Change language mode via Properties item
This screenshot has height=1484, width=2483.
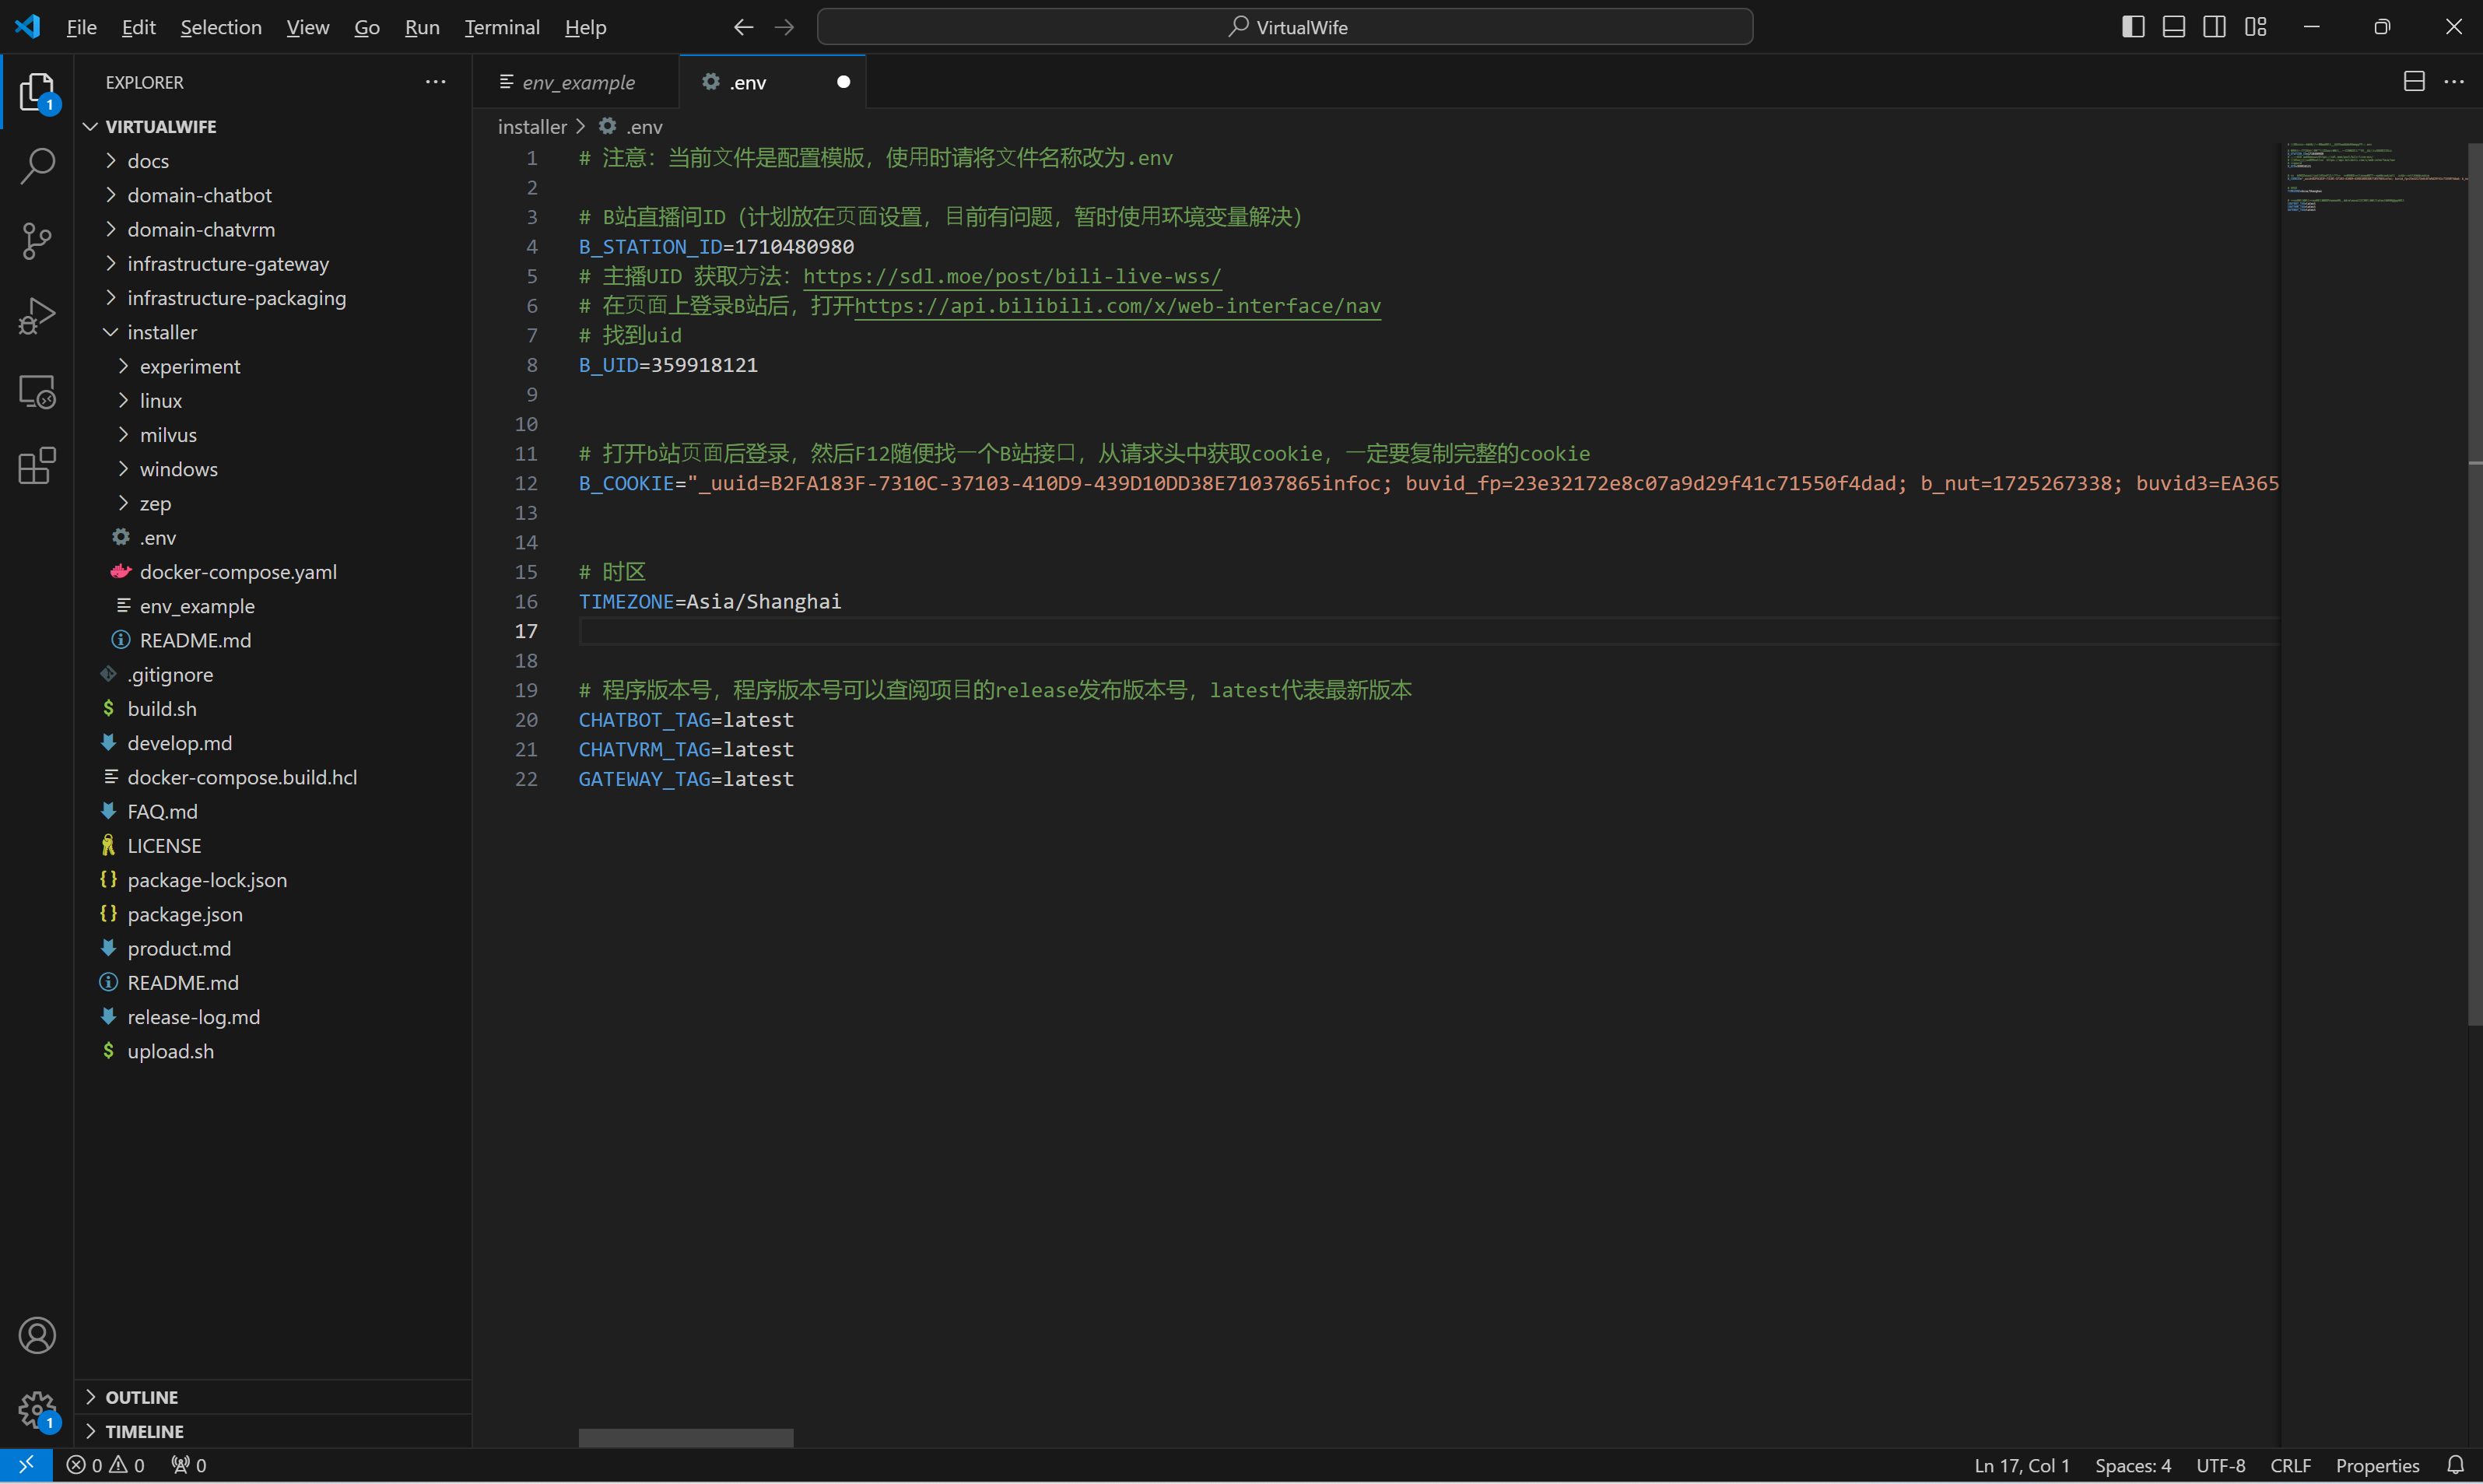click(x=2377, y=1465)
